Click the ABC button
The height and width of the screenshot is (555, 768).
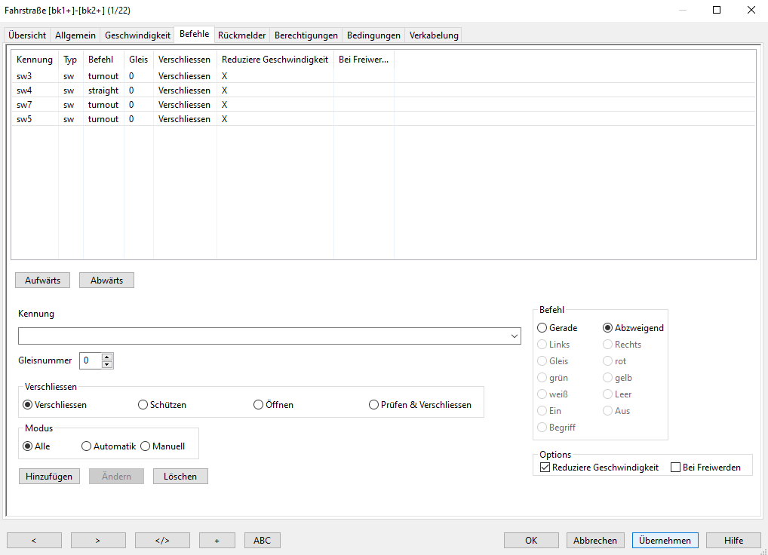tap(262, 540)
